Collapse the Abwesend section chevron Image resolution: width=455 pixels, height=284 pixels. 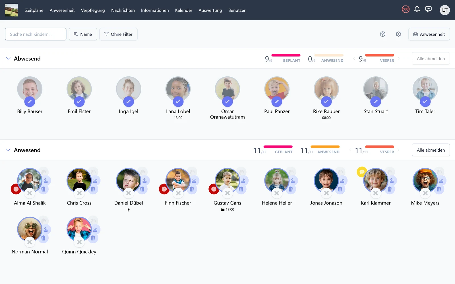[x=8, y=59]
